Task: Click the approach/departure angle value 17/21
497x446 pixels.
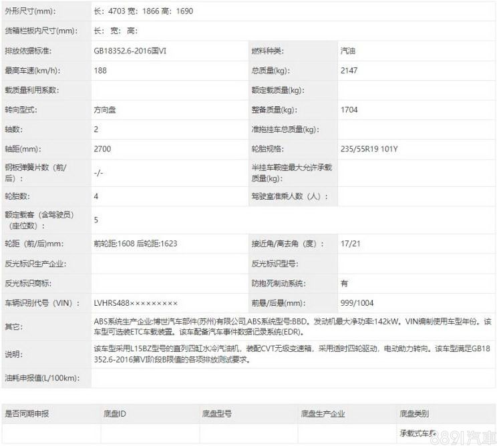Action: [350, 244]
